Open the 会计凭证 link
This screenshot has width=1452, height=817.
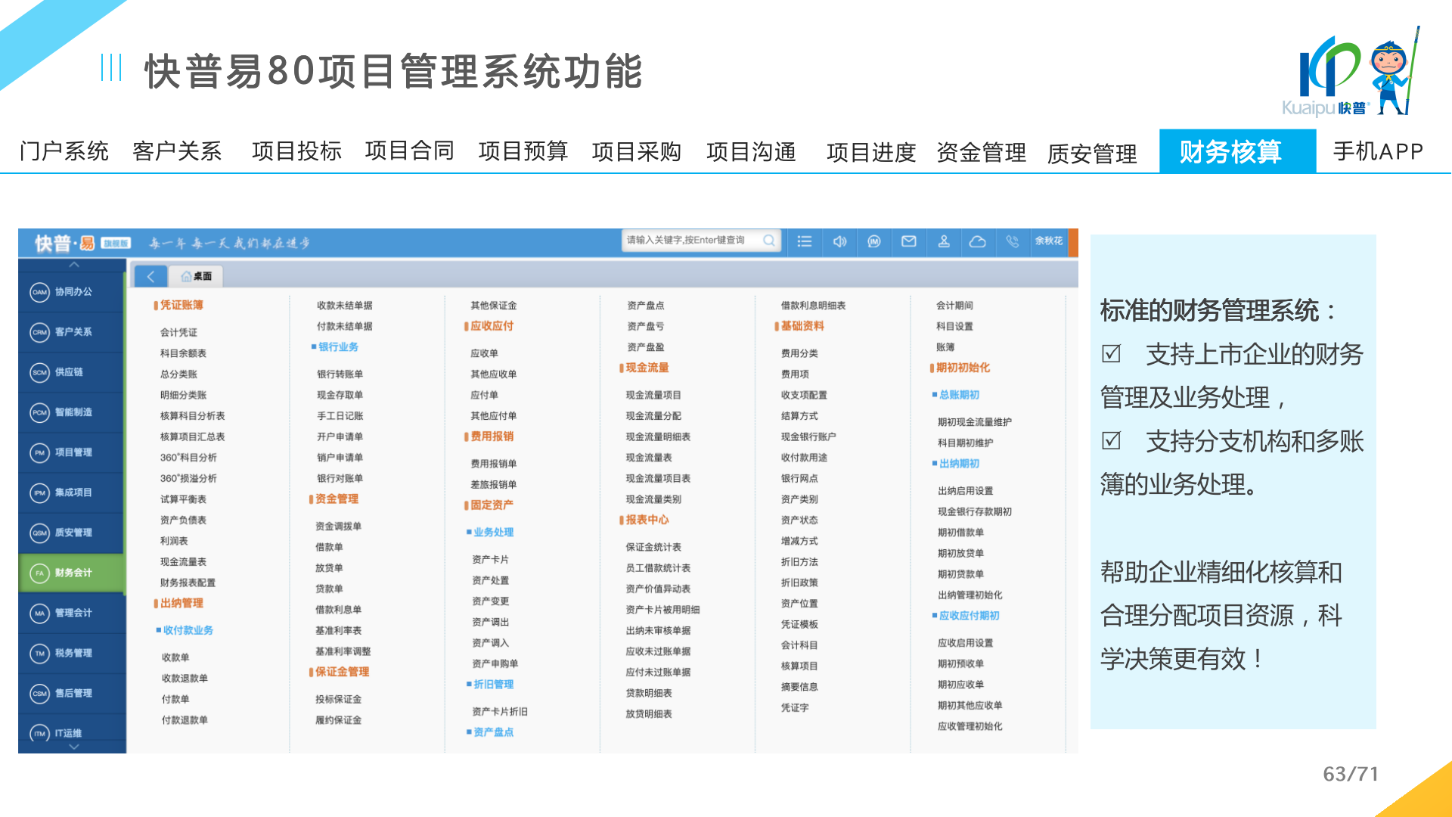[178, 332]
